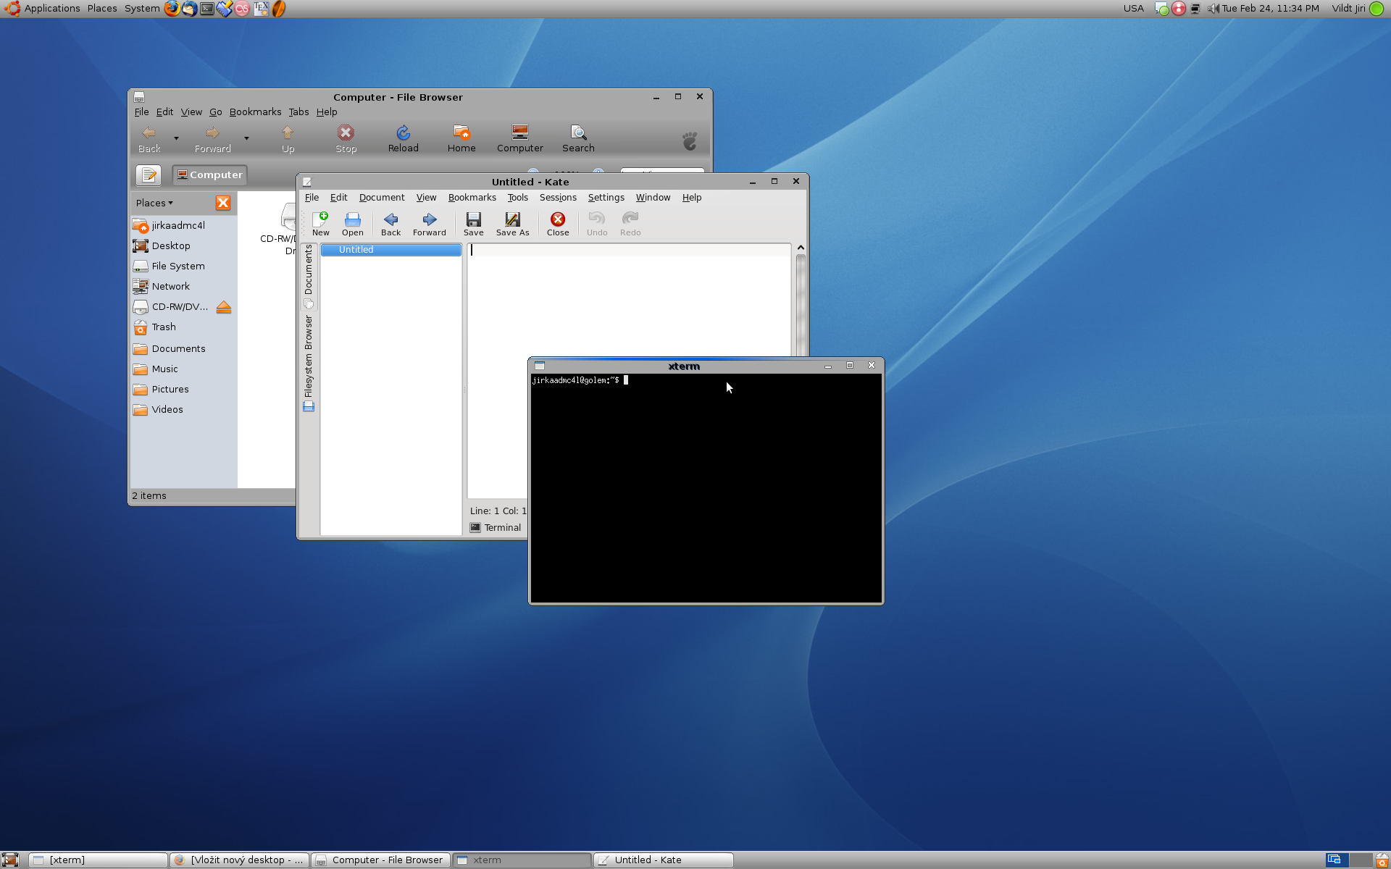Toggle the Terminal panel button in Kate
This screenshot has height=869, width=1391.
[x=496, y=527]
